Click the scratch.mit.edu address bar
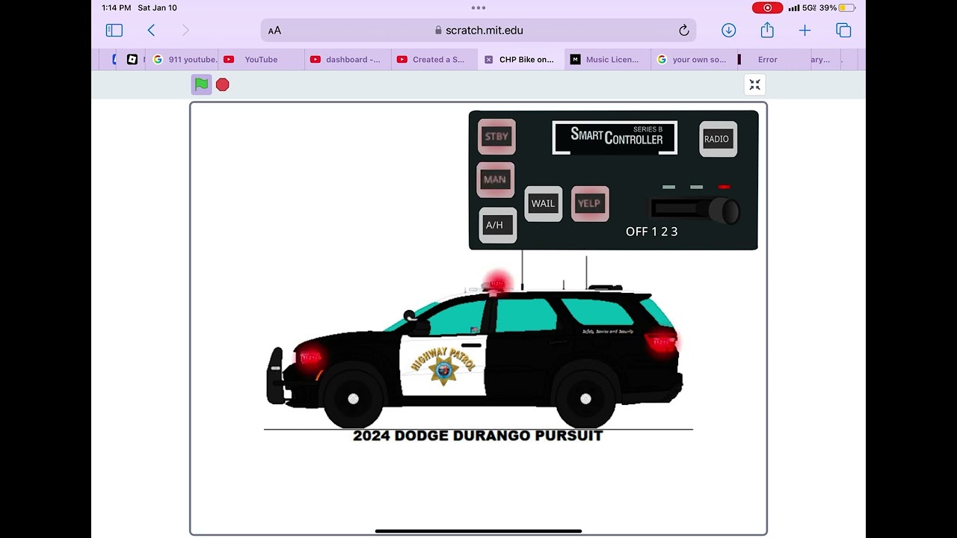Viewport: 957px width, 538px height. pos(478,31)
